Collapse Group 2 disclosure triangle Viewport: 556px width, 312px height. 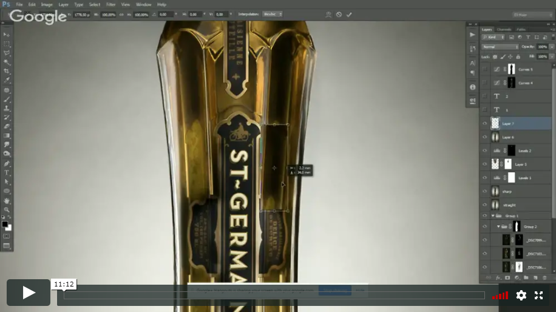pyautogui.click(x=498, y=226)
